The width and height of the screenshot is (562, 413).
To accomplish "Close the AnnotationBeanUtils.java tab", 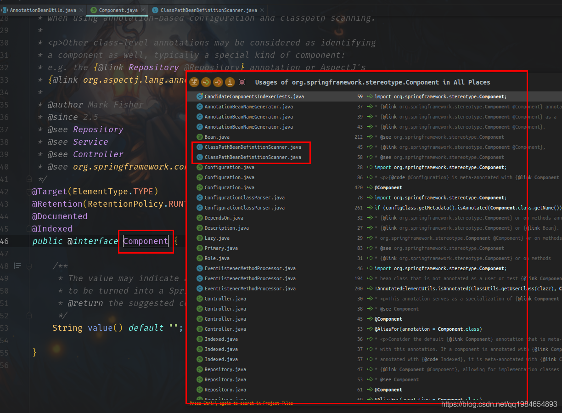I will pyautogui.click(x=81, y=10).
